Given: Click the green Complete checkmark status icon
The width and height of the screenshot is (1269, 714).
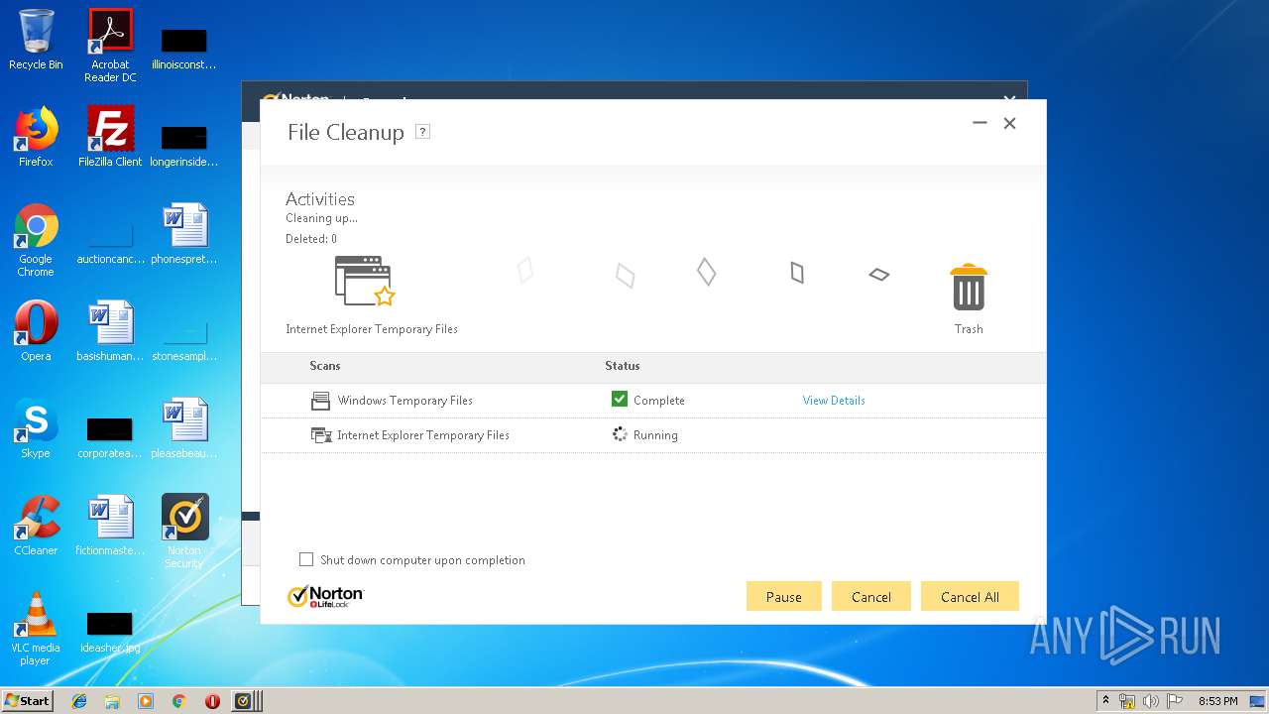Looking at the screenshot, I should (620, 399).
